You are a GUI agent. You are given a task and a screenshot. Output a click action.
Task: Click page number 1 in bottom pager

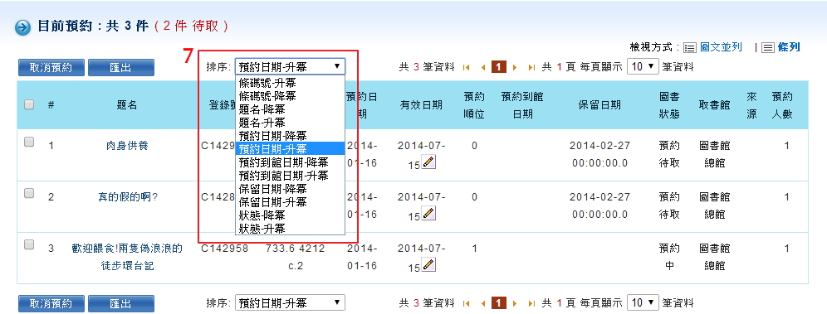[x=499, y=303]
